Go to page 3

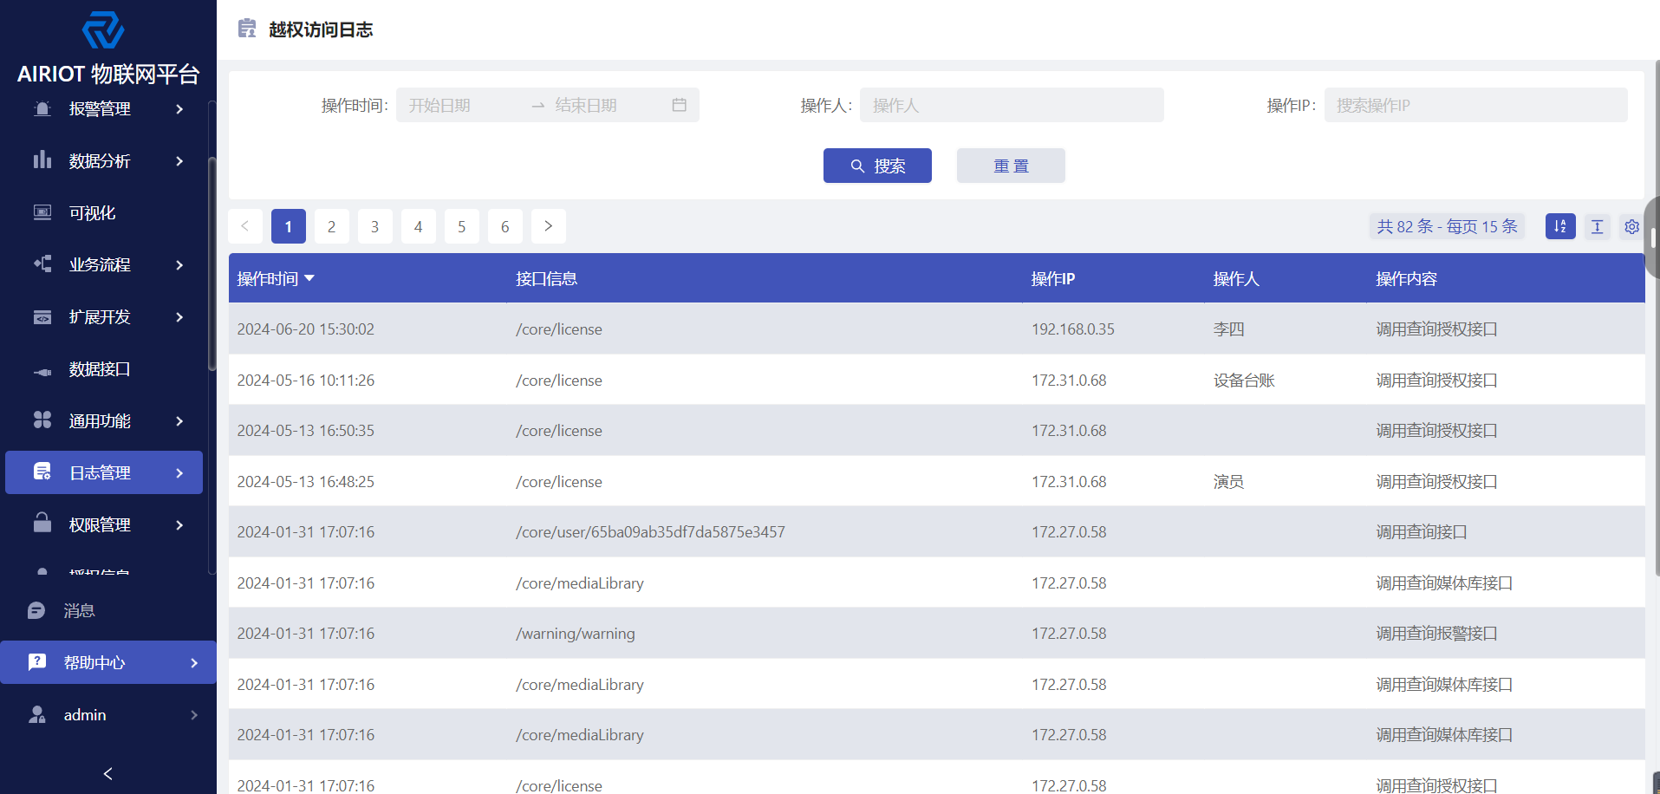(374, 226)
